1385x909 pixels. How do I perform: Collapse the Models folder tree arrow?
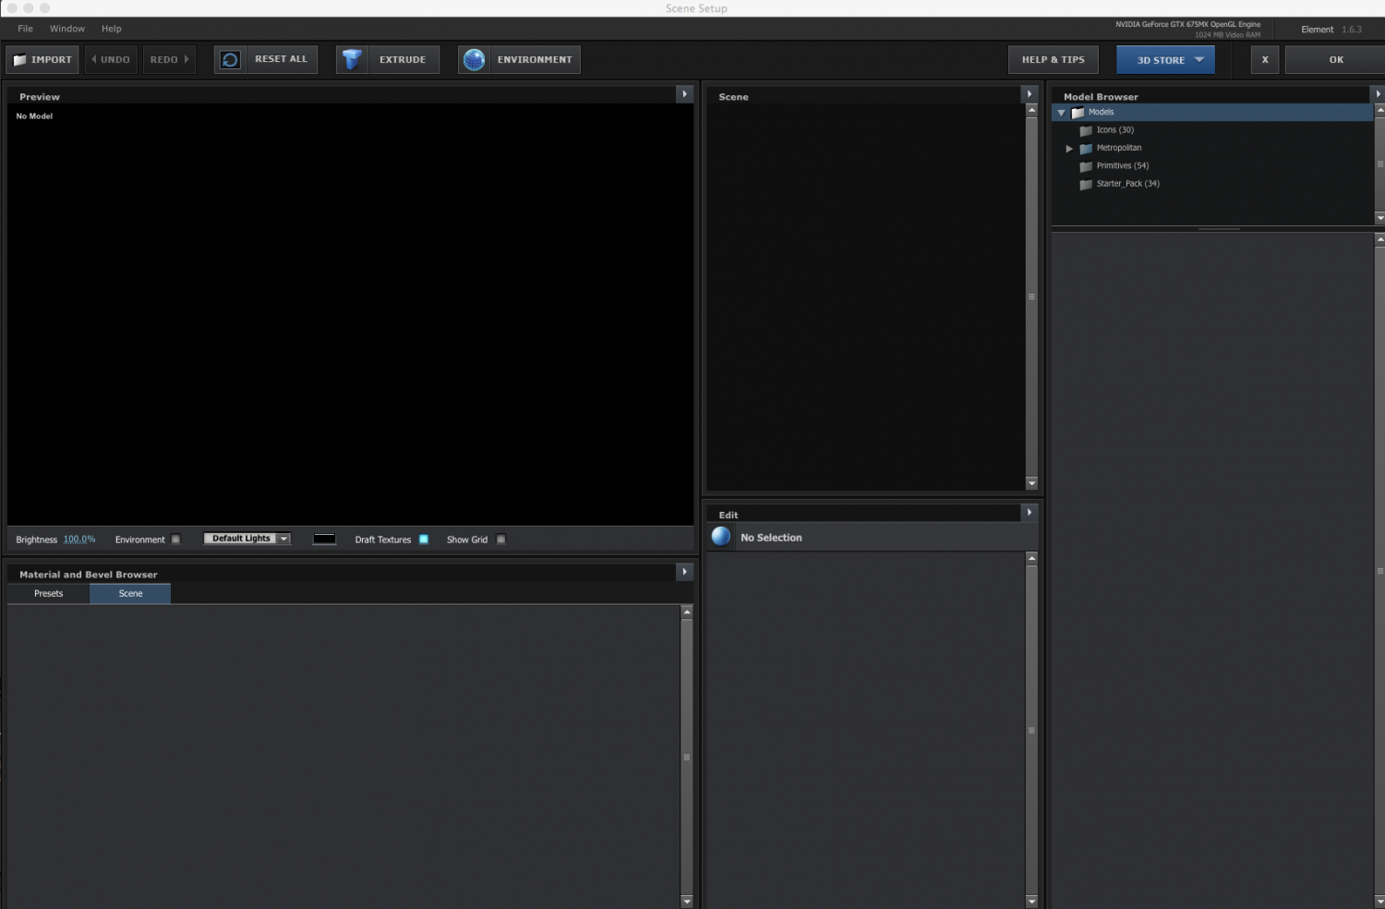coord(1062,113)
